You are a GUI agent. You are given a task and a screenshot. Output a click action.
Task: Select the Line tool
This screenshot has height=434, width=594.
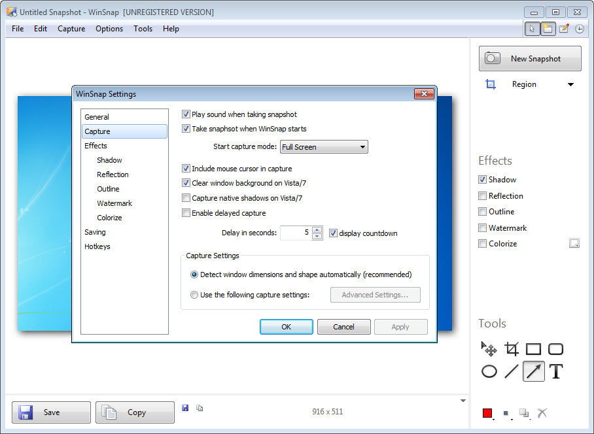click(512, 371)
